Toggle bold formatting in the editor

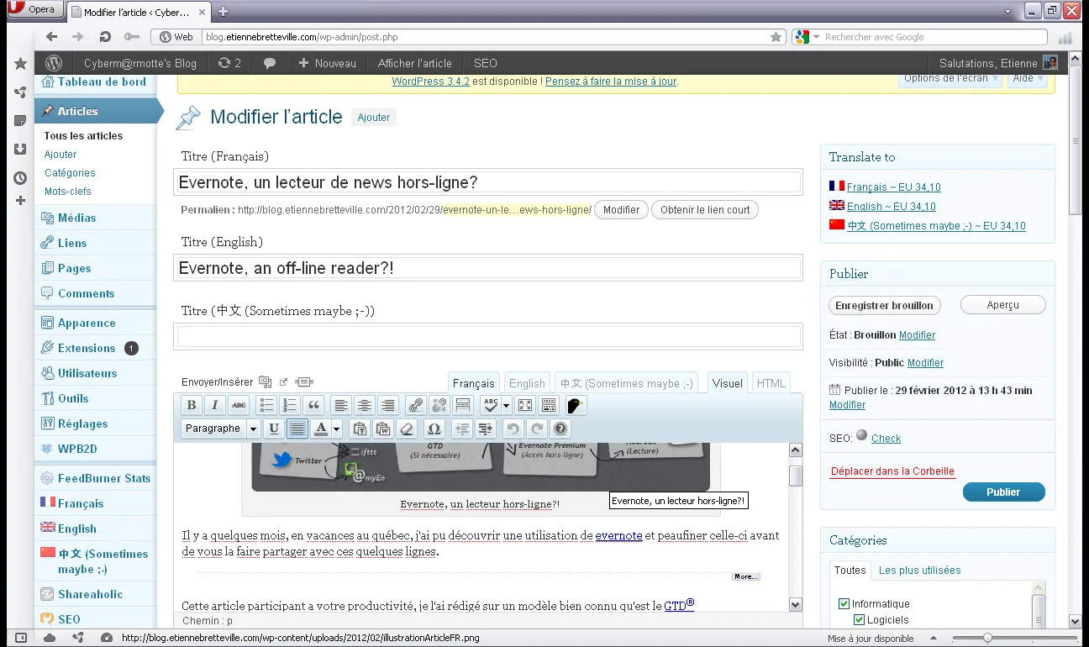coord(192,405)
